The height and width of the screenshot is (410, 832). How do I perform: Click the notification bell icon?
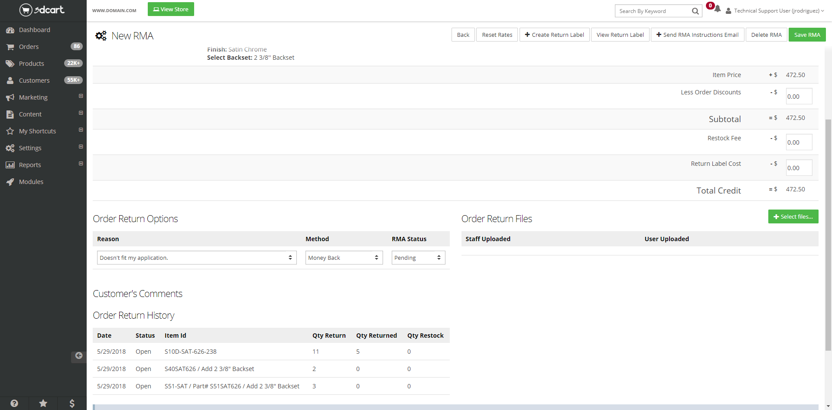pyautogui.click(x=717, y=9)
